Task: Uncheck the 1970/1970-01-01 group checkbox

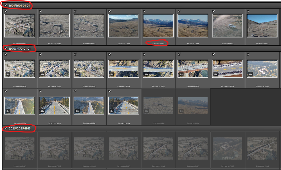Action: click(6, 48)
